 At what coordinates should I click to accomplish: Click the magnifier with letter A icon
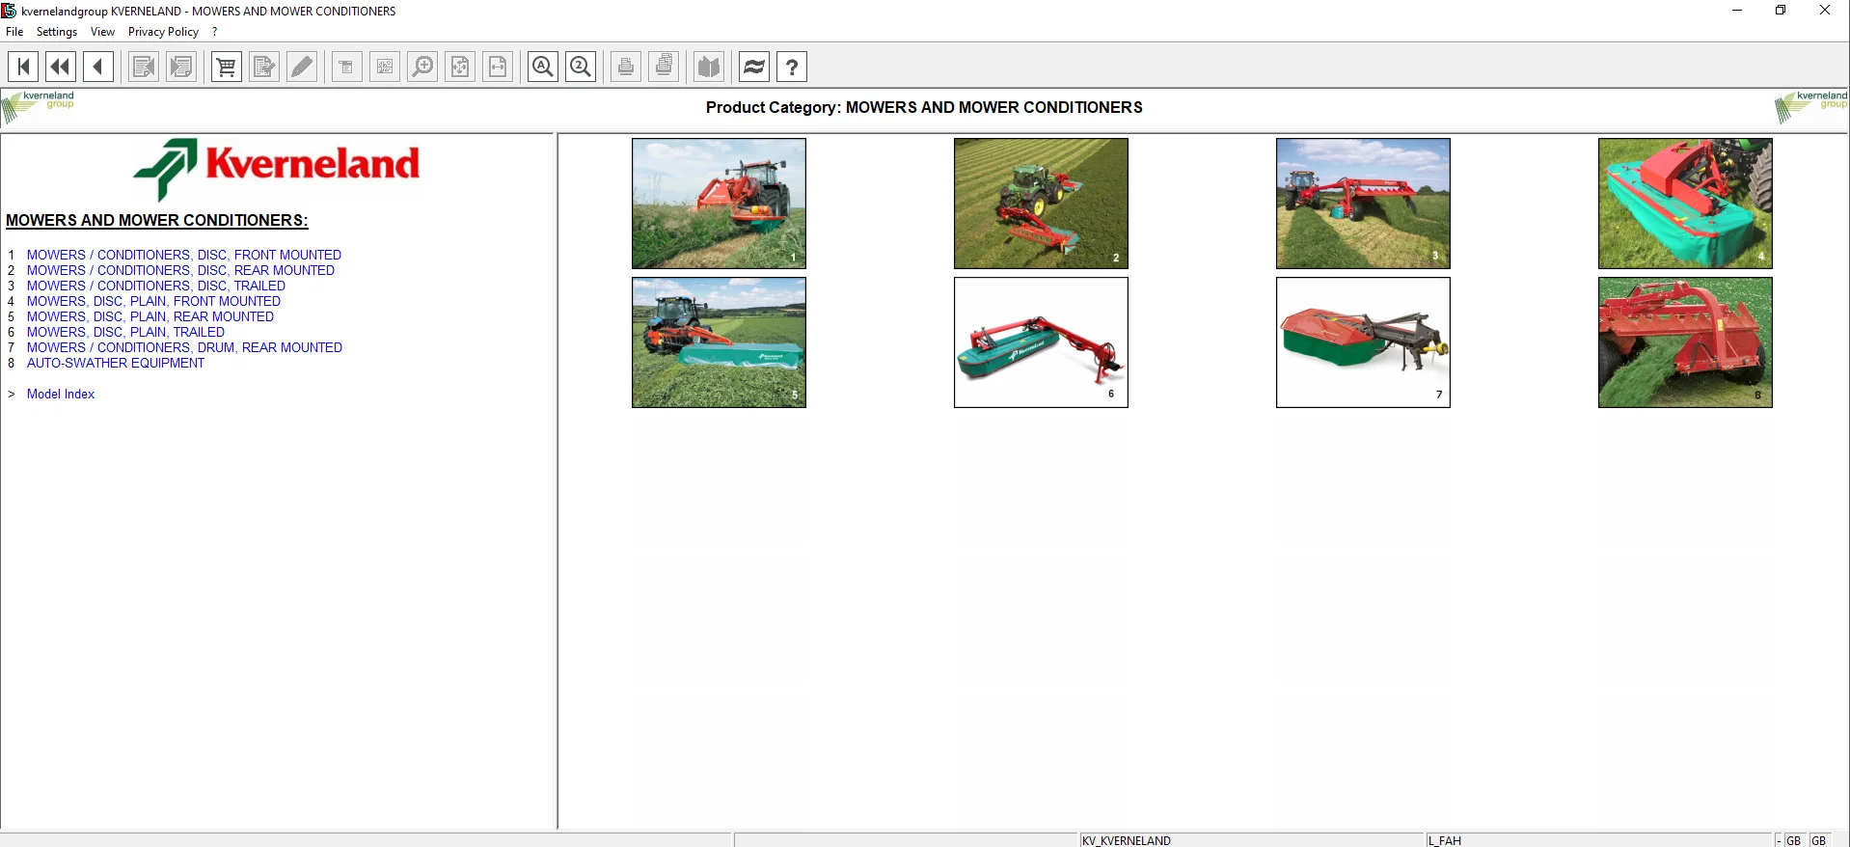coord(543,67)
